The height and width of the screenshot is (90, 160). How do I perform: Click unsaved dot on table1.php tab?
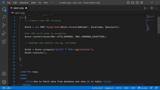(x=26, y=8)
